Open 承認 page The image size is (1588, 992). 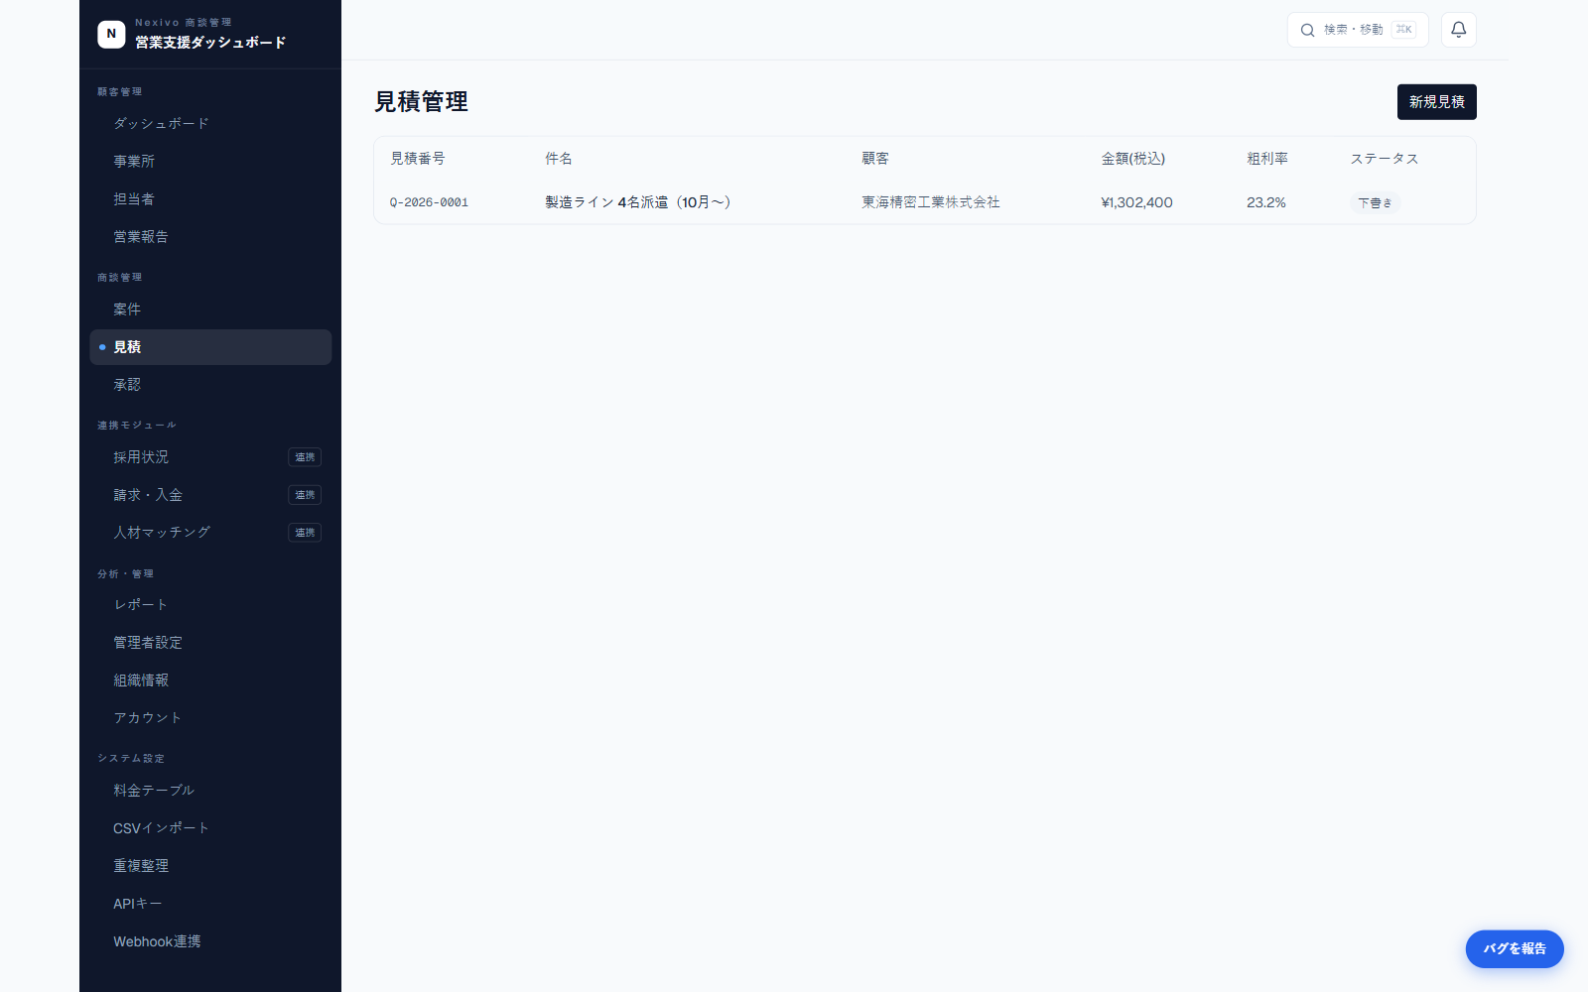click(210, 385)
